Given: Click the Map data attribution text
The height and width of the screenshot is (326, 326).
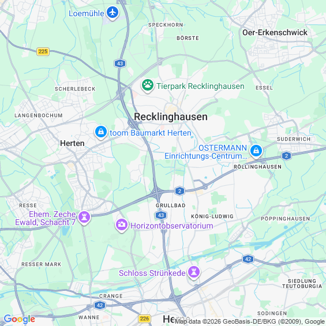Looking at the screenshot, I should [250, 321].
